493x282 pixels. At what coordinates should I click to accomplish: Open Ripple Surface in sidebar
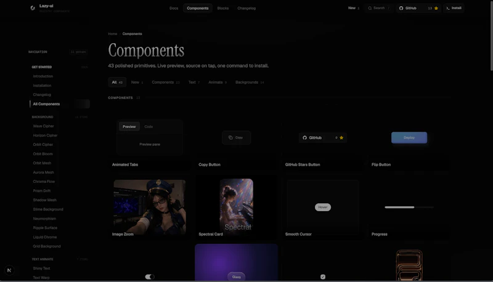[x=45, y=228]
